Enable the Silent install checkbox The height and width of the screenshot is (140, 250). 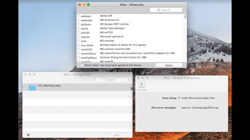click(x=82, y=65)
